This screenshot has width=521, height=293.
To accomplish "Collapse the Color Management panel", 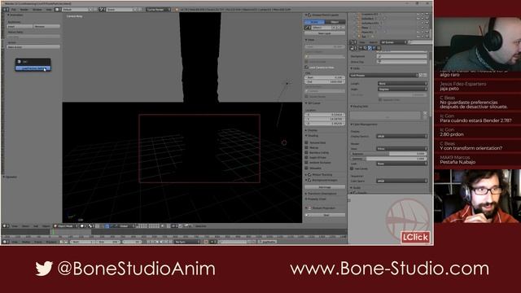I will tap(364, 125).
